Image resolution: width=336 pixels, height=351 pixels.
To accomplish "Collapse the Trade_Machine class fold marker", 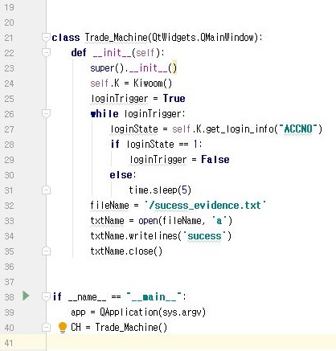I will coord(46,37).
